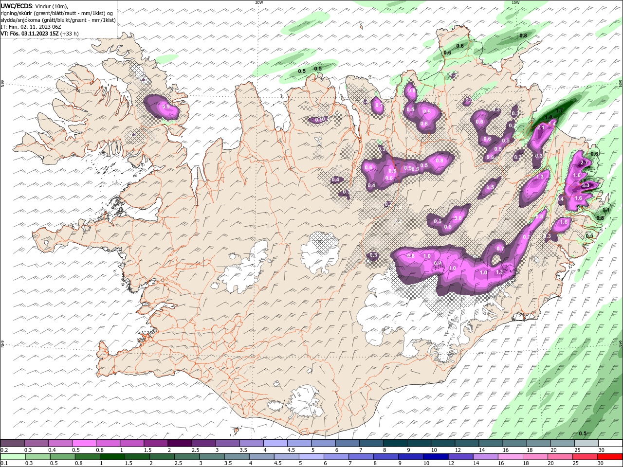Image resolution: width=623 pixels, height=467 pixels.
Task: Pick the upper legend swatch starting at 14
Action: pos(491,443)
